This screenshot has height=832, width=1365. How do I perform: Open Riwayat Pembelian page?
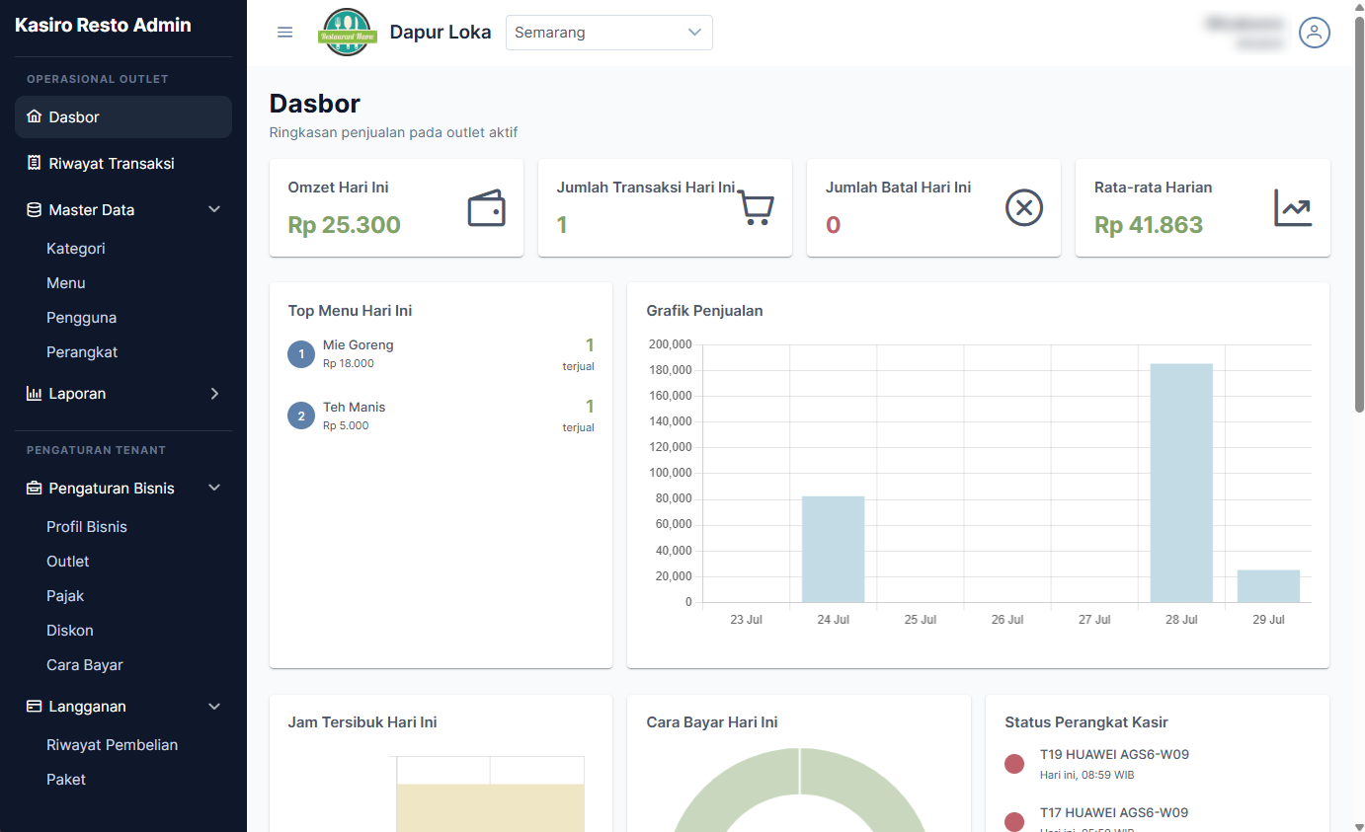pos(113,744)
